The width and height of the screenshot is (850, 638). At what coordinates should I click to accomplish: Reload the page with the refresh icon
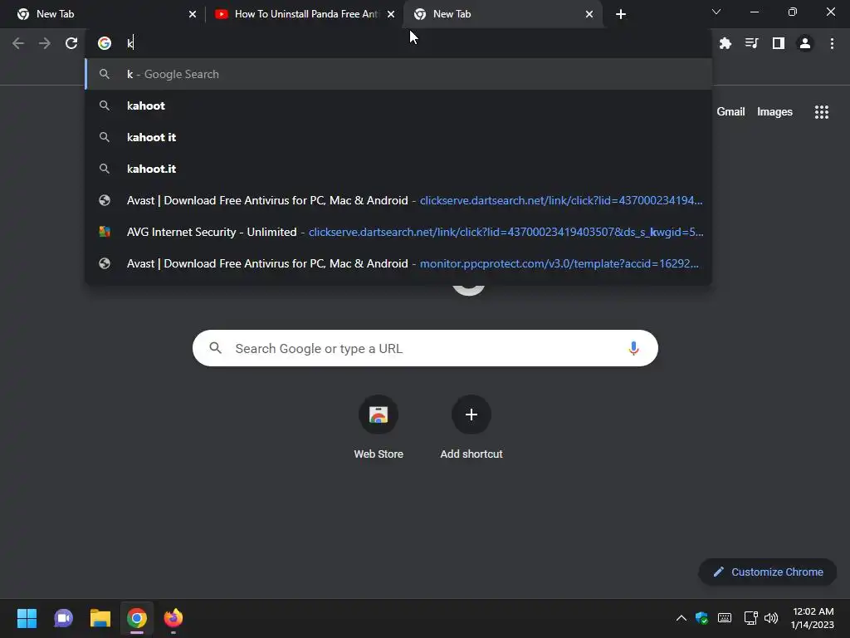[x=71, y=43]
